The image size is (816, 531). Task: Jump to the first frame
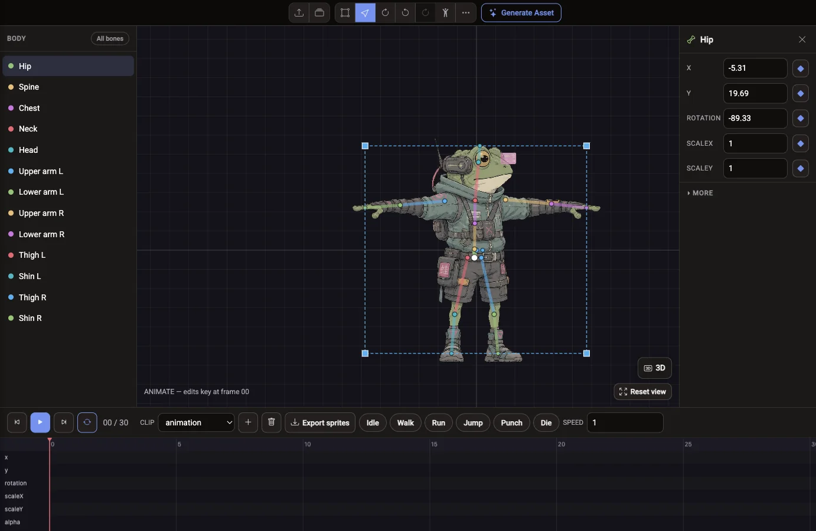coord(17,422)
